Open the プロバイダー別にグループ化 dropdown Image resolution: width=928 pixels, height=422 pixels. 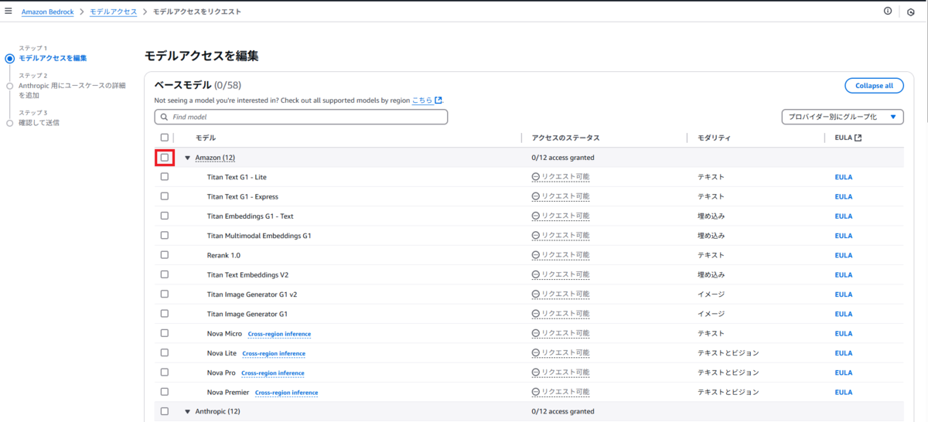tap(842, 117)
